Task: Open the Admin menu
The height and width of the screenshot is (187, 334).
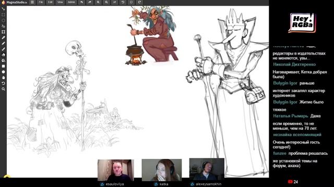Action: (x=71, y=2)
